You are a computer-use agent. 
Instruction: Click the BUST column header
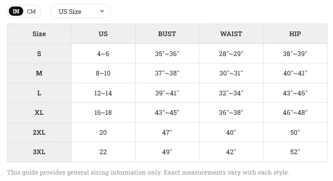[x=167, y=34]
